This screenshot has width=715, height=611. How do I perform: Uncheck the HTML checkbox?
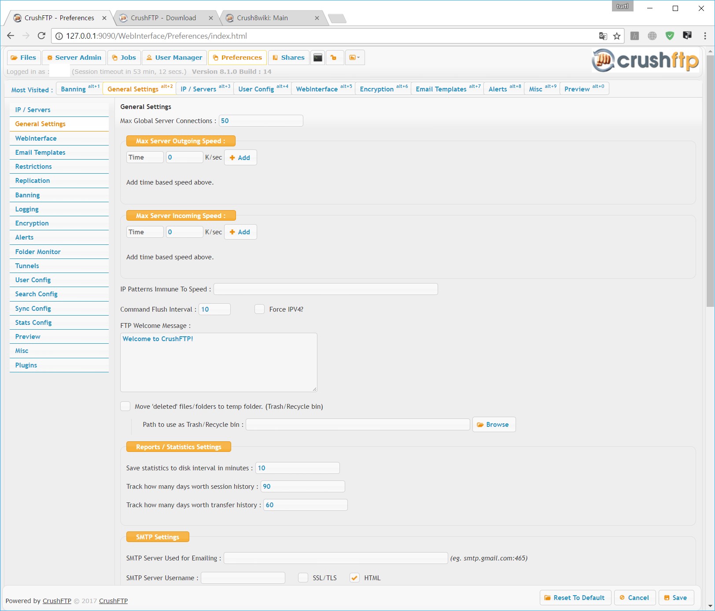pyautogui.click(x=354, y=578)
